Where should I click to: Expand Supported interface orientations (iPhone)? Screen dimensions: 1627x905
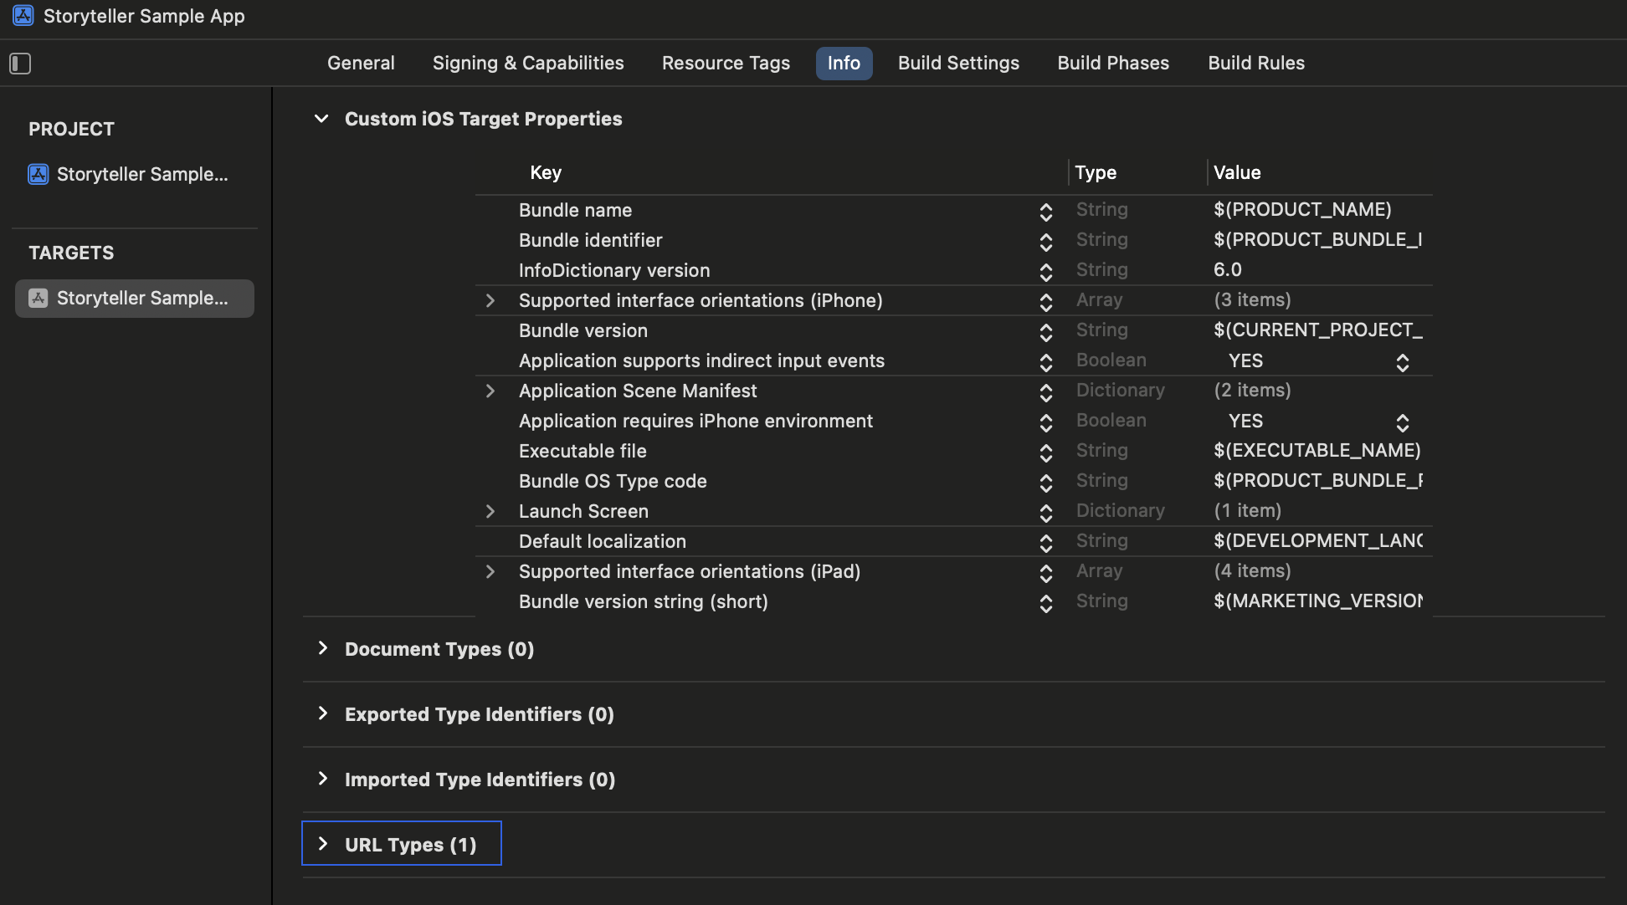click(490, 300)
